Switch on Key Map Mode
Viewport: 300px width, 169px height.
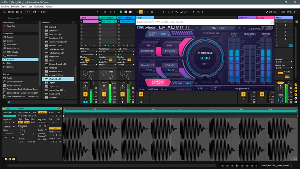click(x=275, y=12)
